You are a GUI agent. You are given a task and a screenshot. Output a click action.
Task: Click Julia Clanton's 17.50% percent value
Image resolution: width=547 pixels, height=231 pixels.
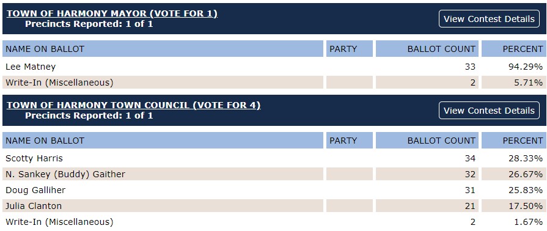click(526, 206)
